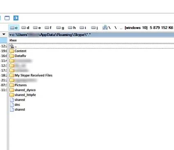Select last shared file below dns

click(x=18, y=110)
